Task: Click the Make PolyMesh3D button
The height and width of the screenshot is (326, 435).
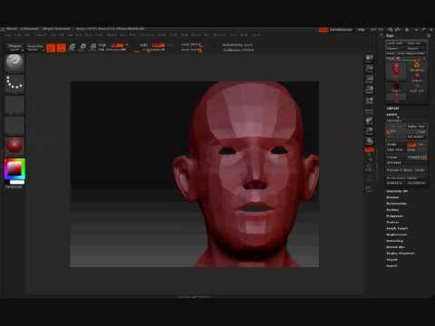Action: pos(406,53)
